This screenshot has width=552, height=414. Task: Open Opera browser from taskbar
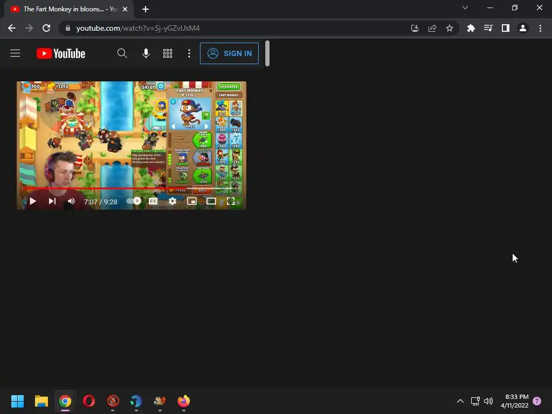click(x=89, y=401)
